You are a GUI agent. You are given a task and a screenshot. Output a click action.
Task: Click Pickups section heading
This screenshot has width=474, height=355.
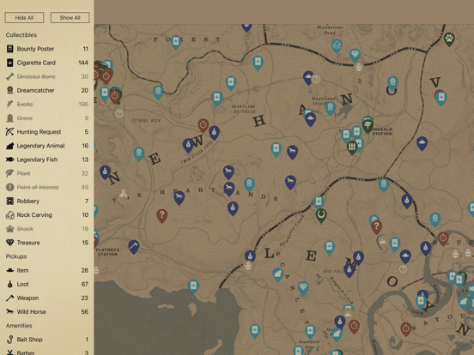click(16, 256)
